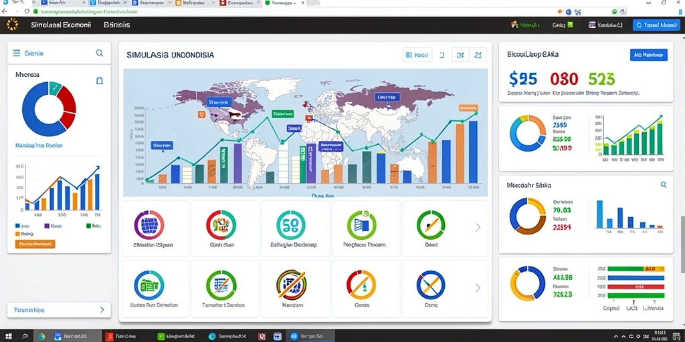The height and width of the screenshot is (342, 685).
Task: Click the share icon in the map panel toolbar
Action: coord(478,55)
